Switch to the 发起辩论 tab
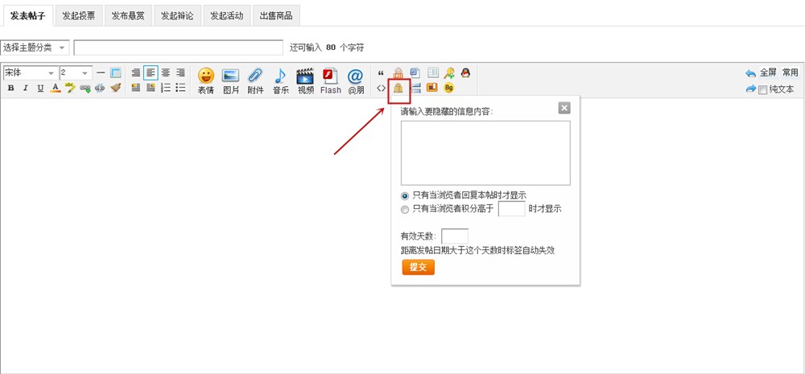 point(177,15)
